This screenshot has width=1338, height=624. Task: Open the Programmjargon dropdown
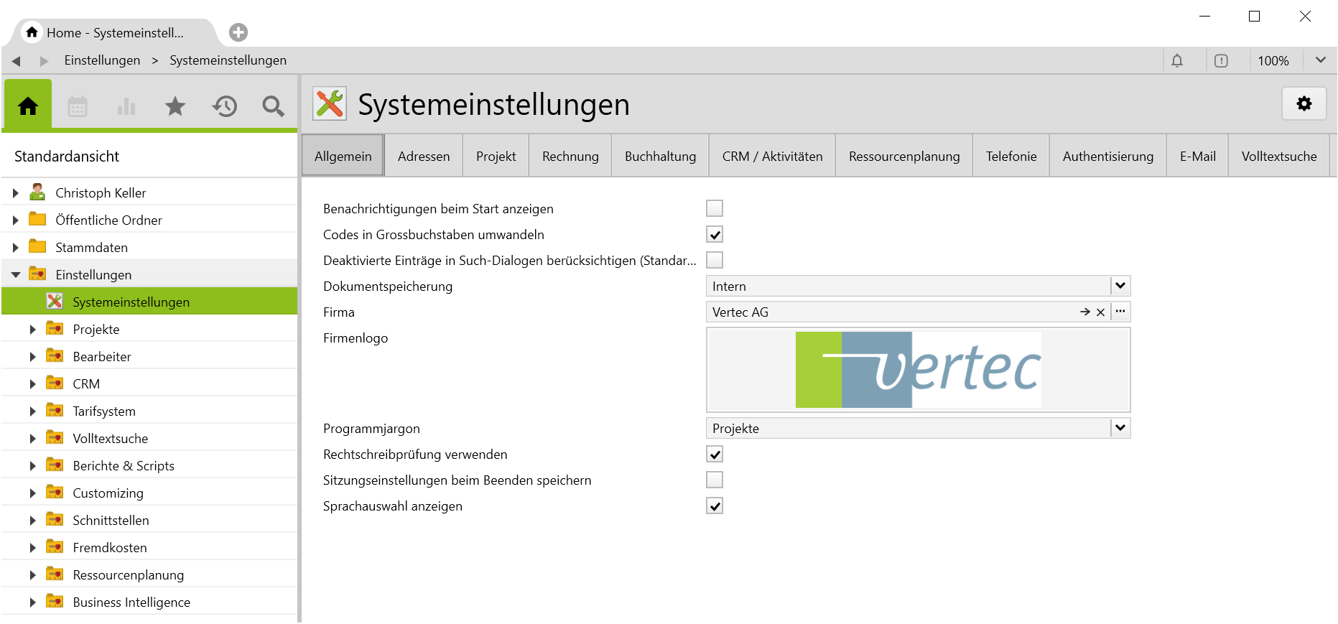pyautogui.click(x=1120, y=428)
